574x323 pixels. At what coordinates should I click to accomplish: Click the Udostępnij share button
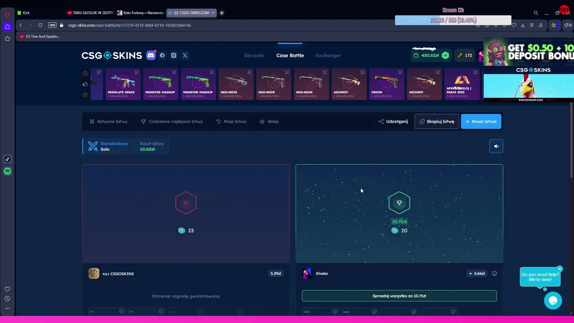[393, 121]
